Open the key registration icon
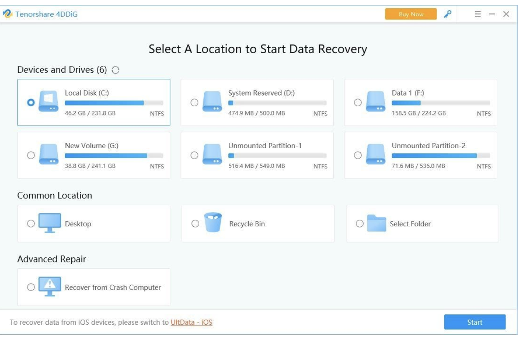The width and height of the screenshot is (520, 338). pos(448,14)
